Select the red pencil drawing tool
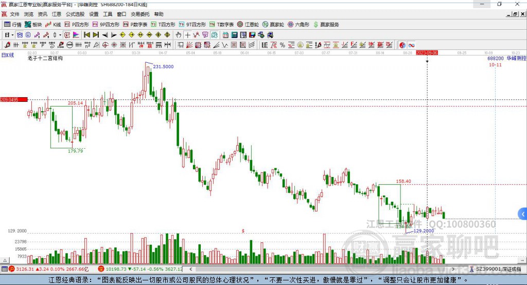This screenshot has width=527, height=285. click(7, 45)
